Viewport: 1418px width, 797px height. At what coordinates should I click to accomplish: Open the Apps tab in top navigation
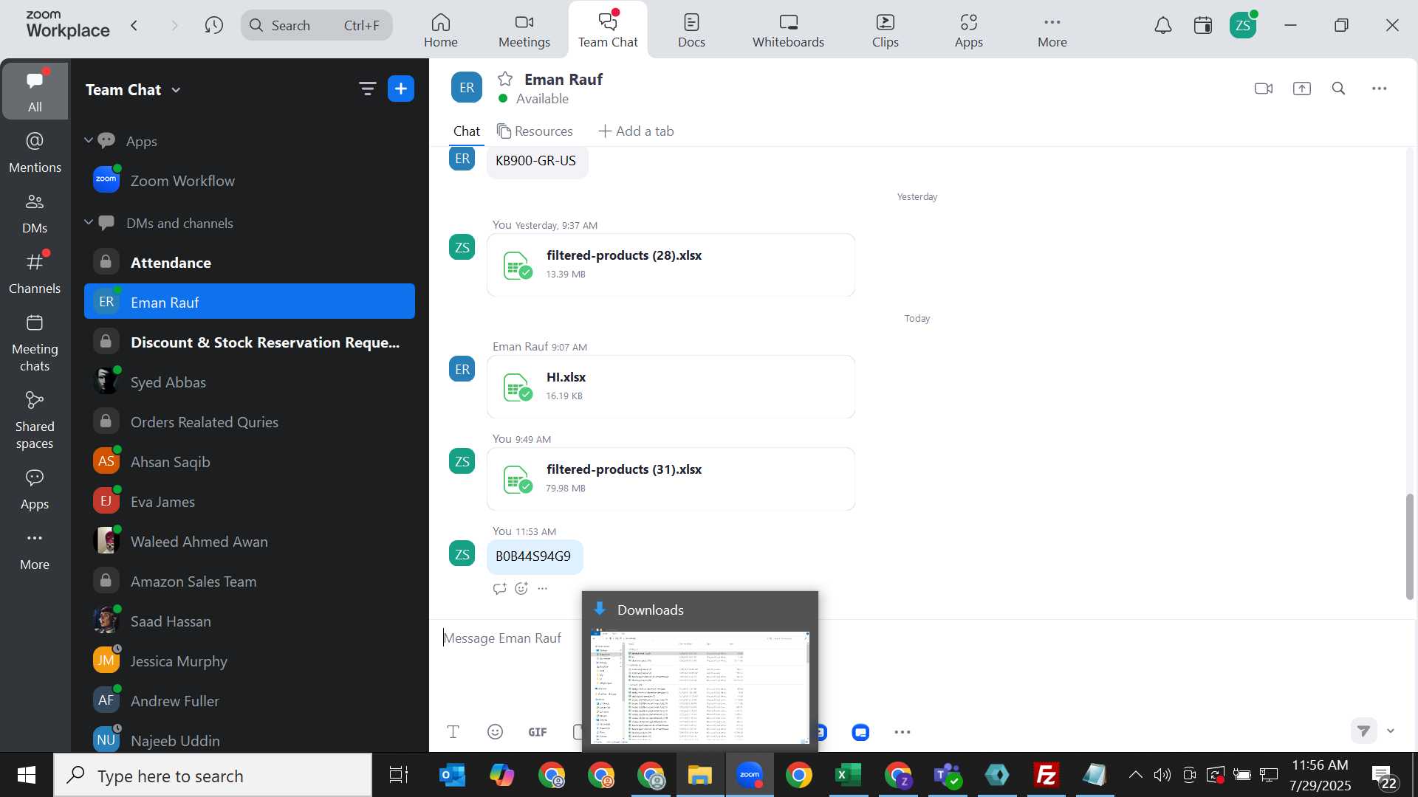tap(969, 30)
